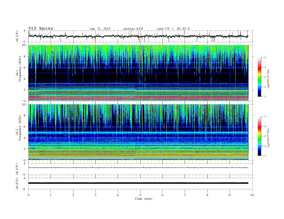Click time axis tick label "1" at bottom
284x219 pixels.
(51, 195)
